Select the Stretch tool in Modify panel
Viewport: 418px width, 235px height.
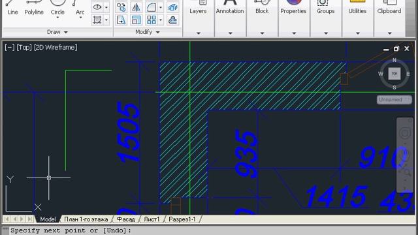point(121,20)
